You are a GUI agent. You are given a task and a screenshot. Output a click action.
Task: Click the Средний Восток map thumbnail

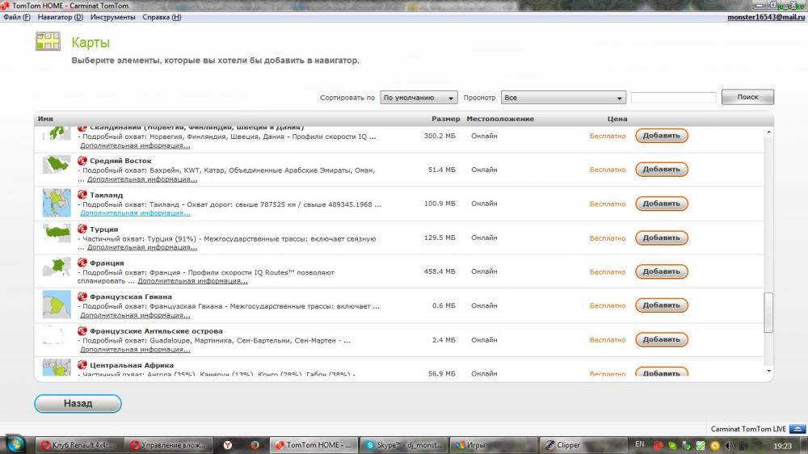(x=57, y=166)
